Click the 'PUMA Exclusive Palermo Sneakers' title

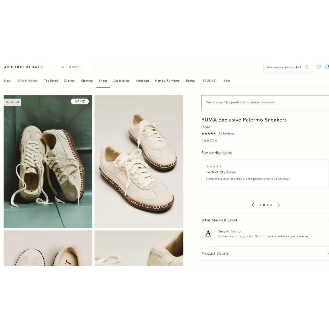(x=244, y=120)
